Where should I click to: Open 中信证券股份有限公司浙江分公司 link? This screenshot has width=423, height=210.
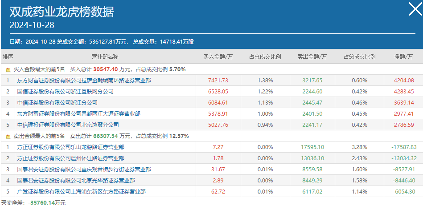[x=57, y=103]
